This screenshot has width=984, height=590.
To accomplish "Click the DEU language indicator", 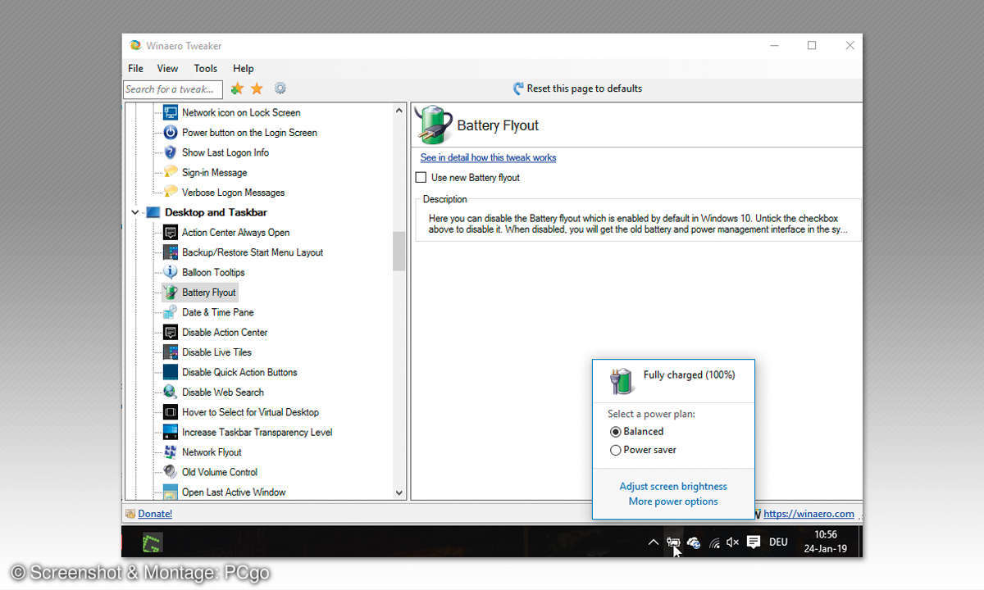I will pyautogui.click(x=778, y=542).
